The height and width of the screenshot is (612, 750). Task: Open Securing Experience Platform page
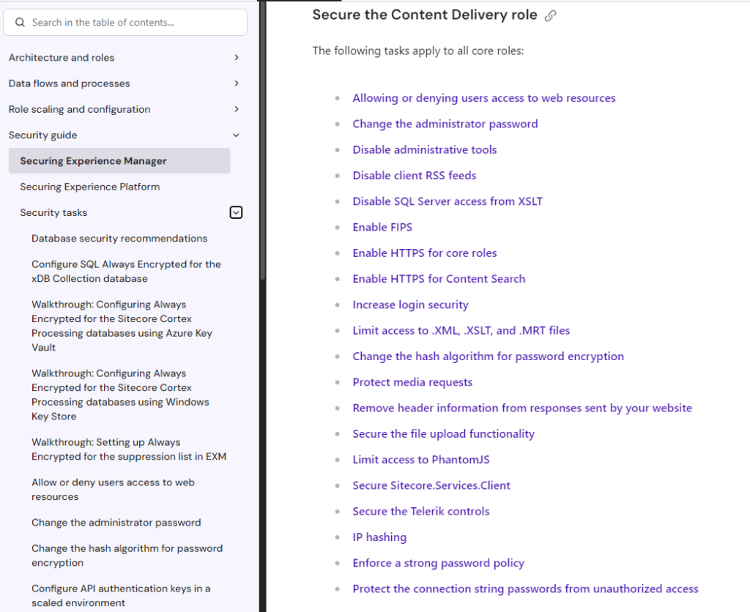pos(89,187)
